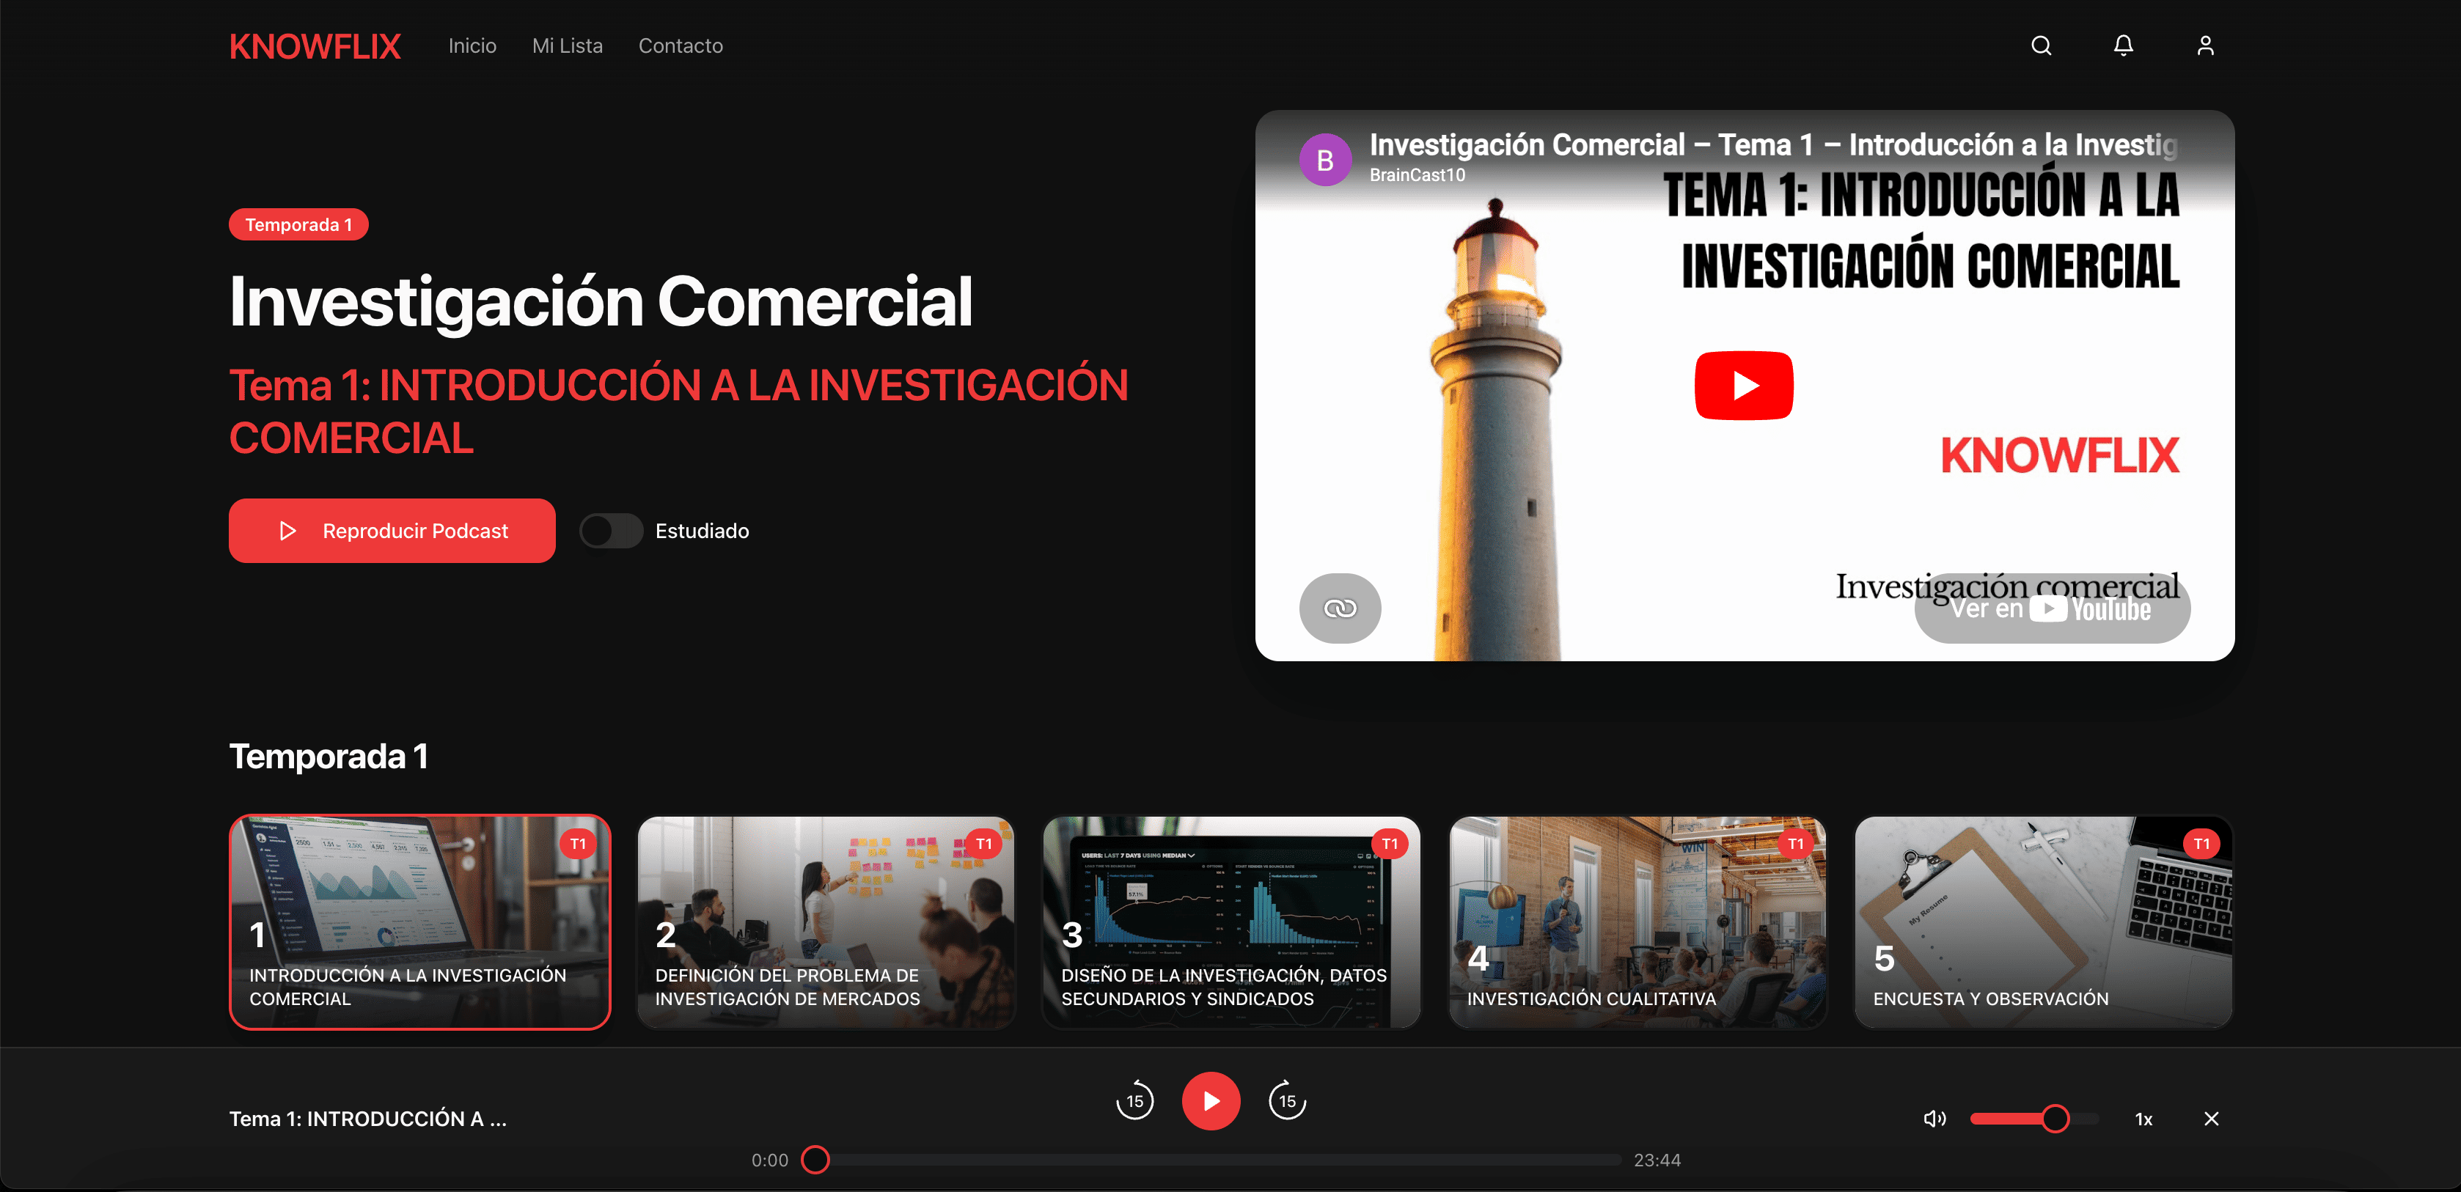This screenshot has width=2461, height=1192.
Task: Close the podcast player
Action: pos(2211,1119)
